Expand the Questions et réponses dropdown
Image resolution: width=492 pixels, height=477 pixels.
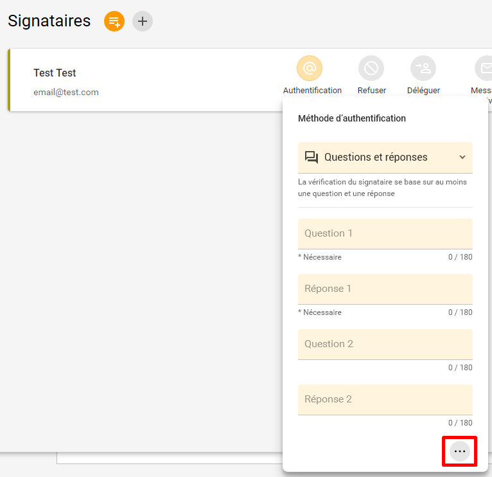(x=385, y=157)
